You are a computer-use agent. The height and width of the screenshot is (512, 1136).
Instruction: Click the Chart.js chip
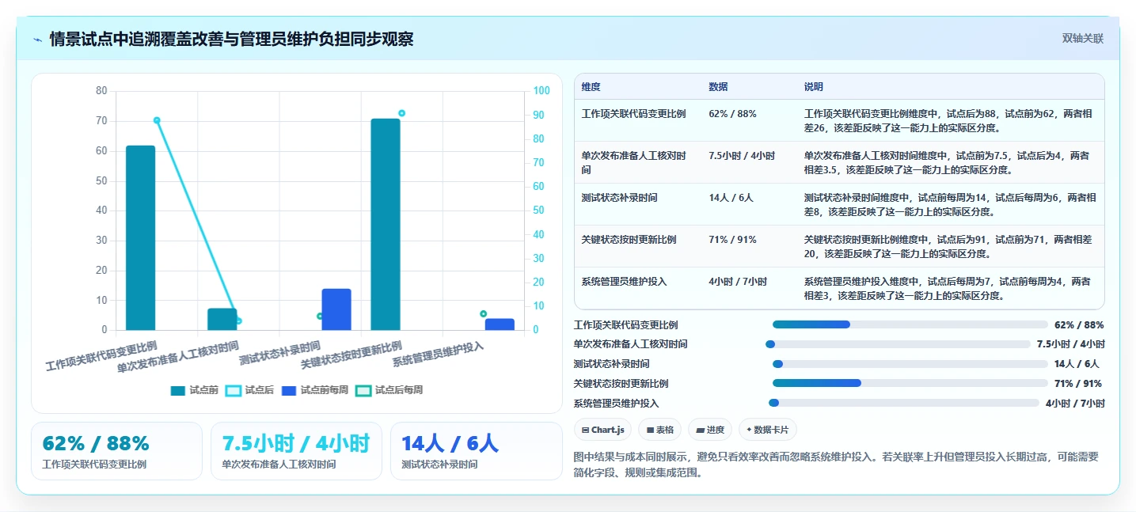[603, 430]
